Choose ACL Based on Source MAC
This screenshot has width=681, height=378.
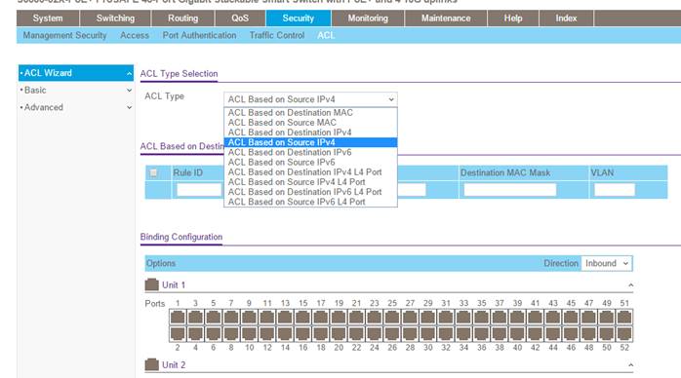(x=310, y=123)
